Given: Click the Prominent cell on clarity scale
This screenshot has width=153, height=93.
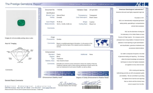Looking at the screenshot, I should click(106, 72).
